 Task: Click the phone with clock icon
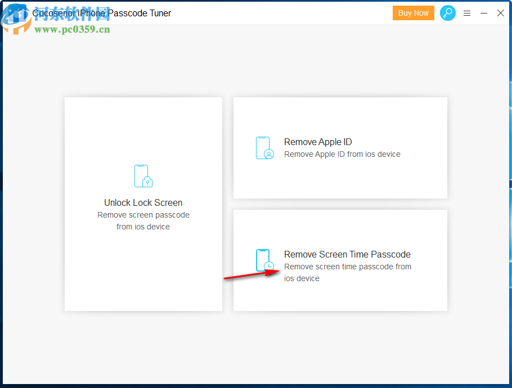[x=265, y=260]
